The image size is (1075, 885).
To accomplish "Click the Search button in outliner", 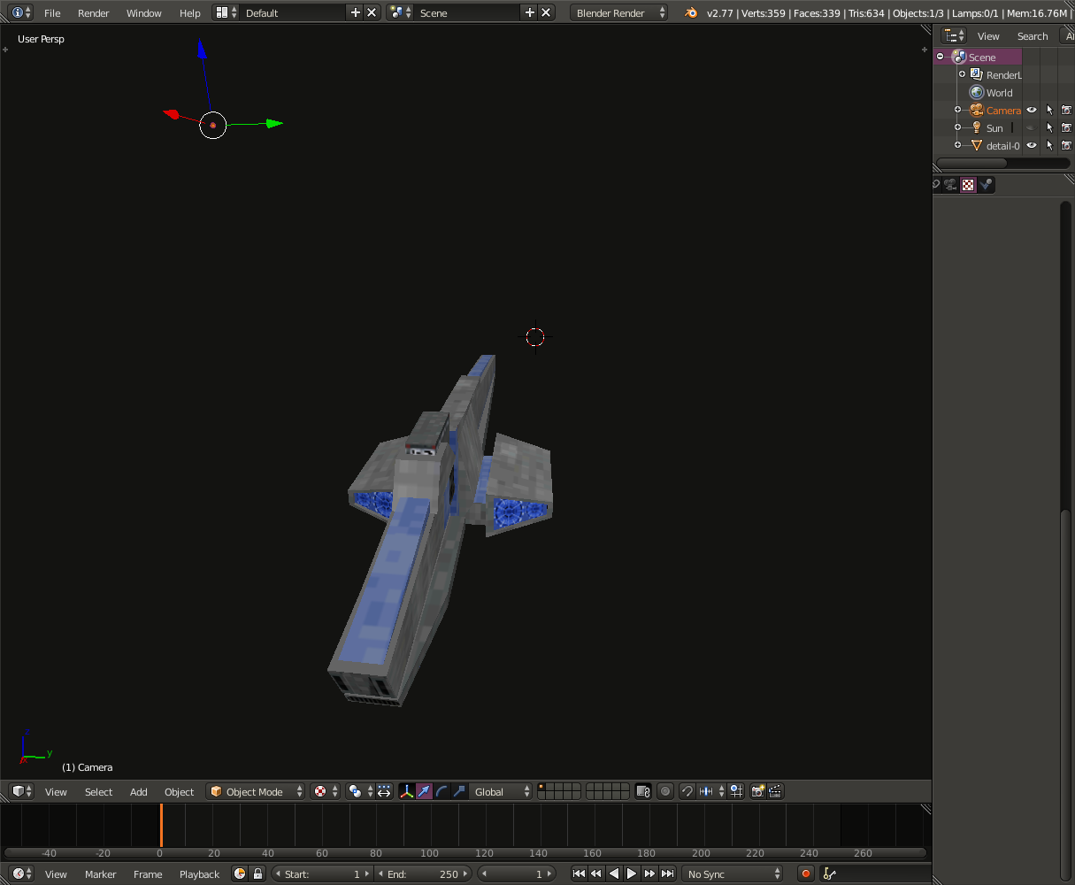I will [x=1032, y=36].
